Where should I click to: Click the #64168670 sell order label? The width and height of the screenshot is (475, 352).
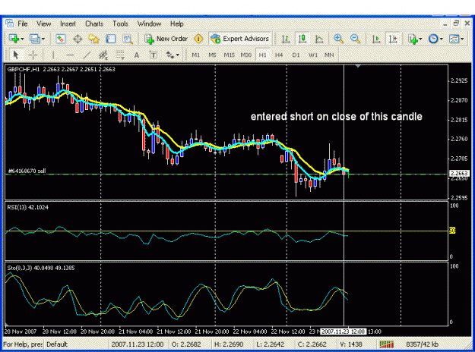[27, 171]
